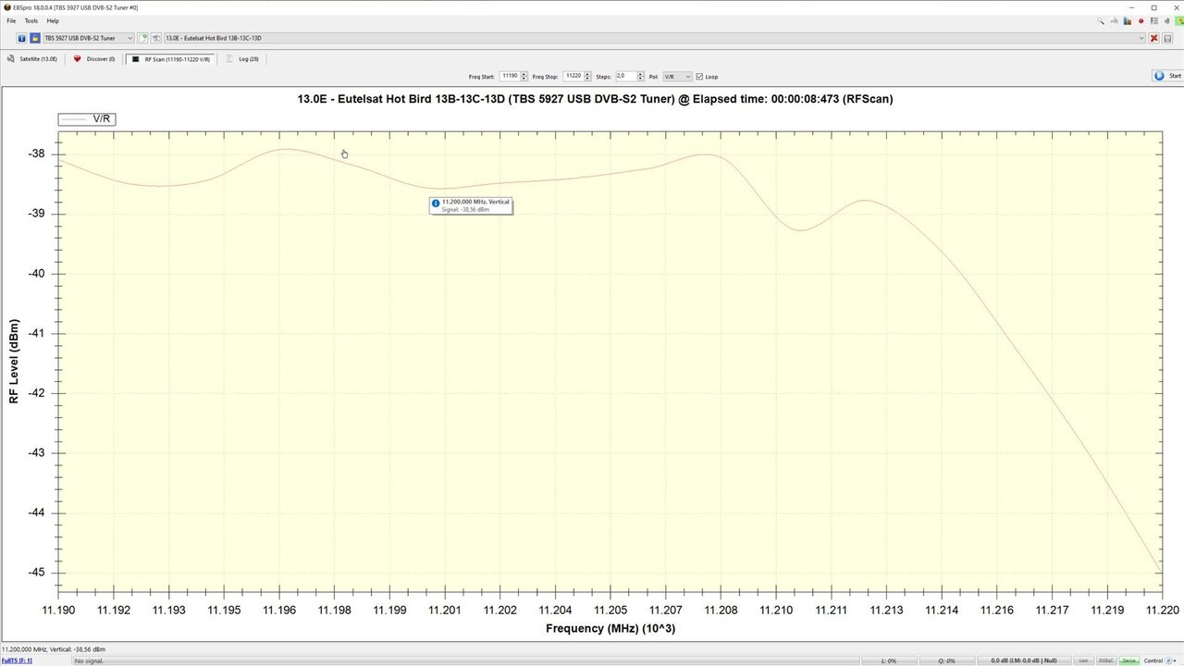Viewport: 1184px width, 666px height.
Task: Click the red heart icon beside Discover (0)
Action: (78, 58)
